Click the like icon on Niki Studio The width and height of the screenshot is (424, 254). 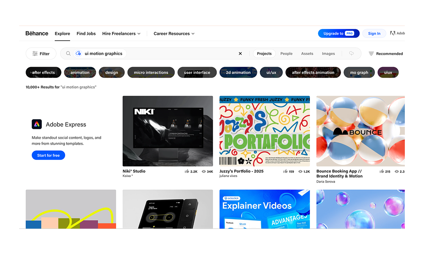click(x=187, y=171)
